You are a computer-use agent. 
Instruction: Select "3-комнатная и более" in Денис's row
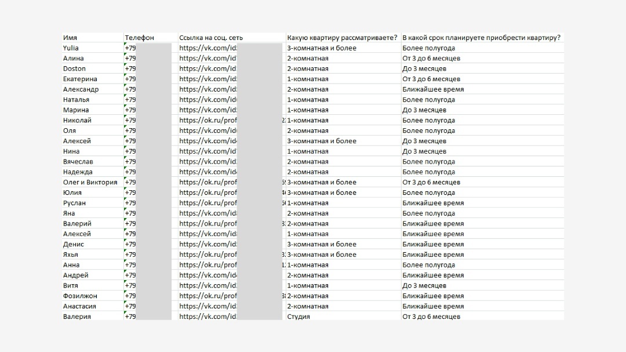[322, 244]
